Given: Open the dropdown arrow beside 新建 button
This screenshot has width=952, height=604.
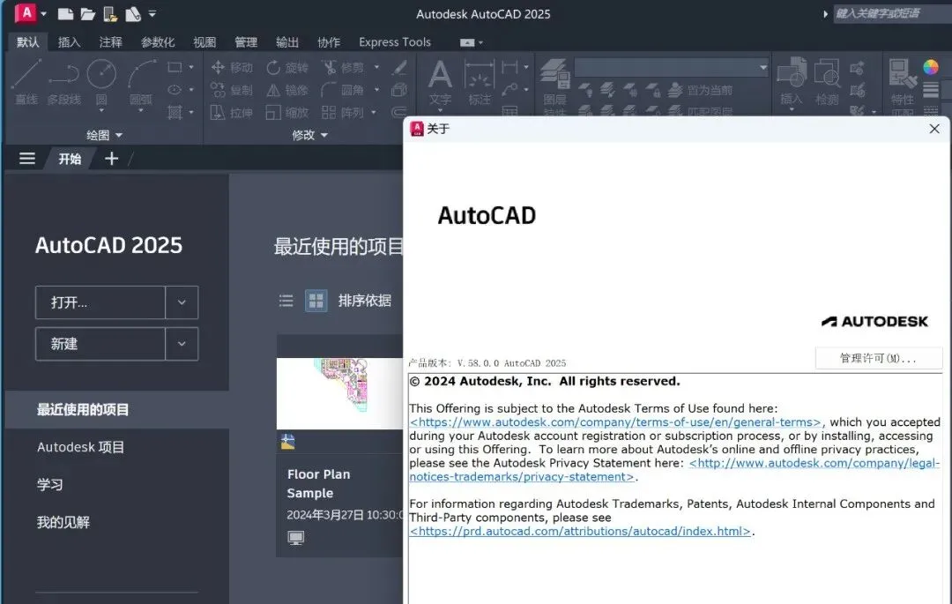Looking at the screenshot, I should coord(182,344).
